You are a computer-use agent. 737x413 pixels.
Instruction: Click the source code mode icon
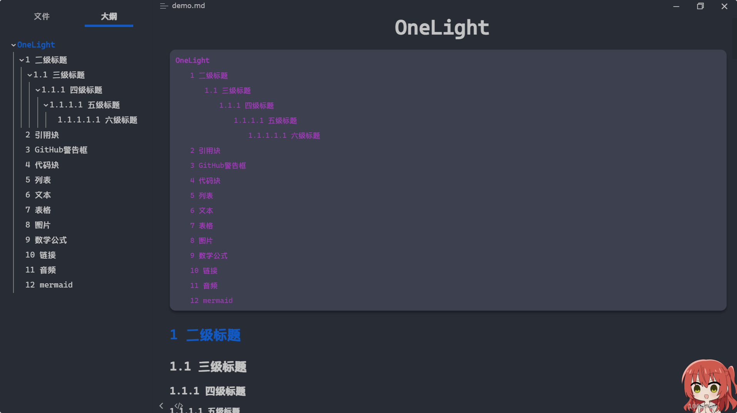pos(179,406)
